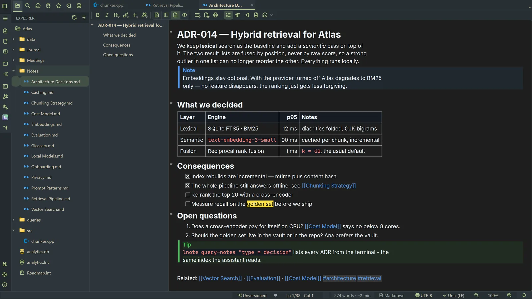The image size is (532, 299).
Task: Open the terminal from the left strip
Action: click(x=5, y=86)
